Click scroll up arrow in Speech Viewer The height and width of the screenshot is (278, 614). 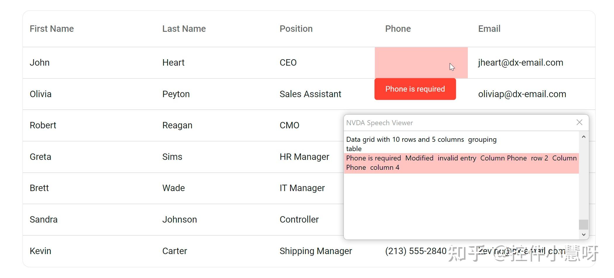(584, 137)
